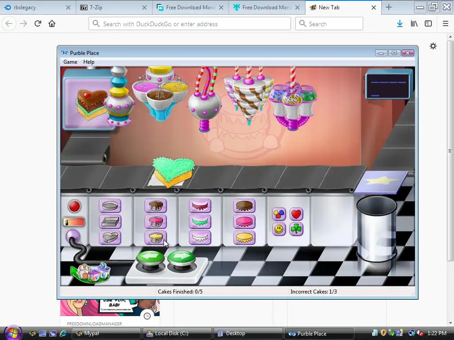
Task: Open the browser hamburger menu
Action: tap(445, 24)
